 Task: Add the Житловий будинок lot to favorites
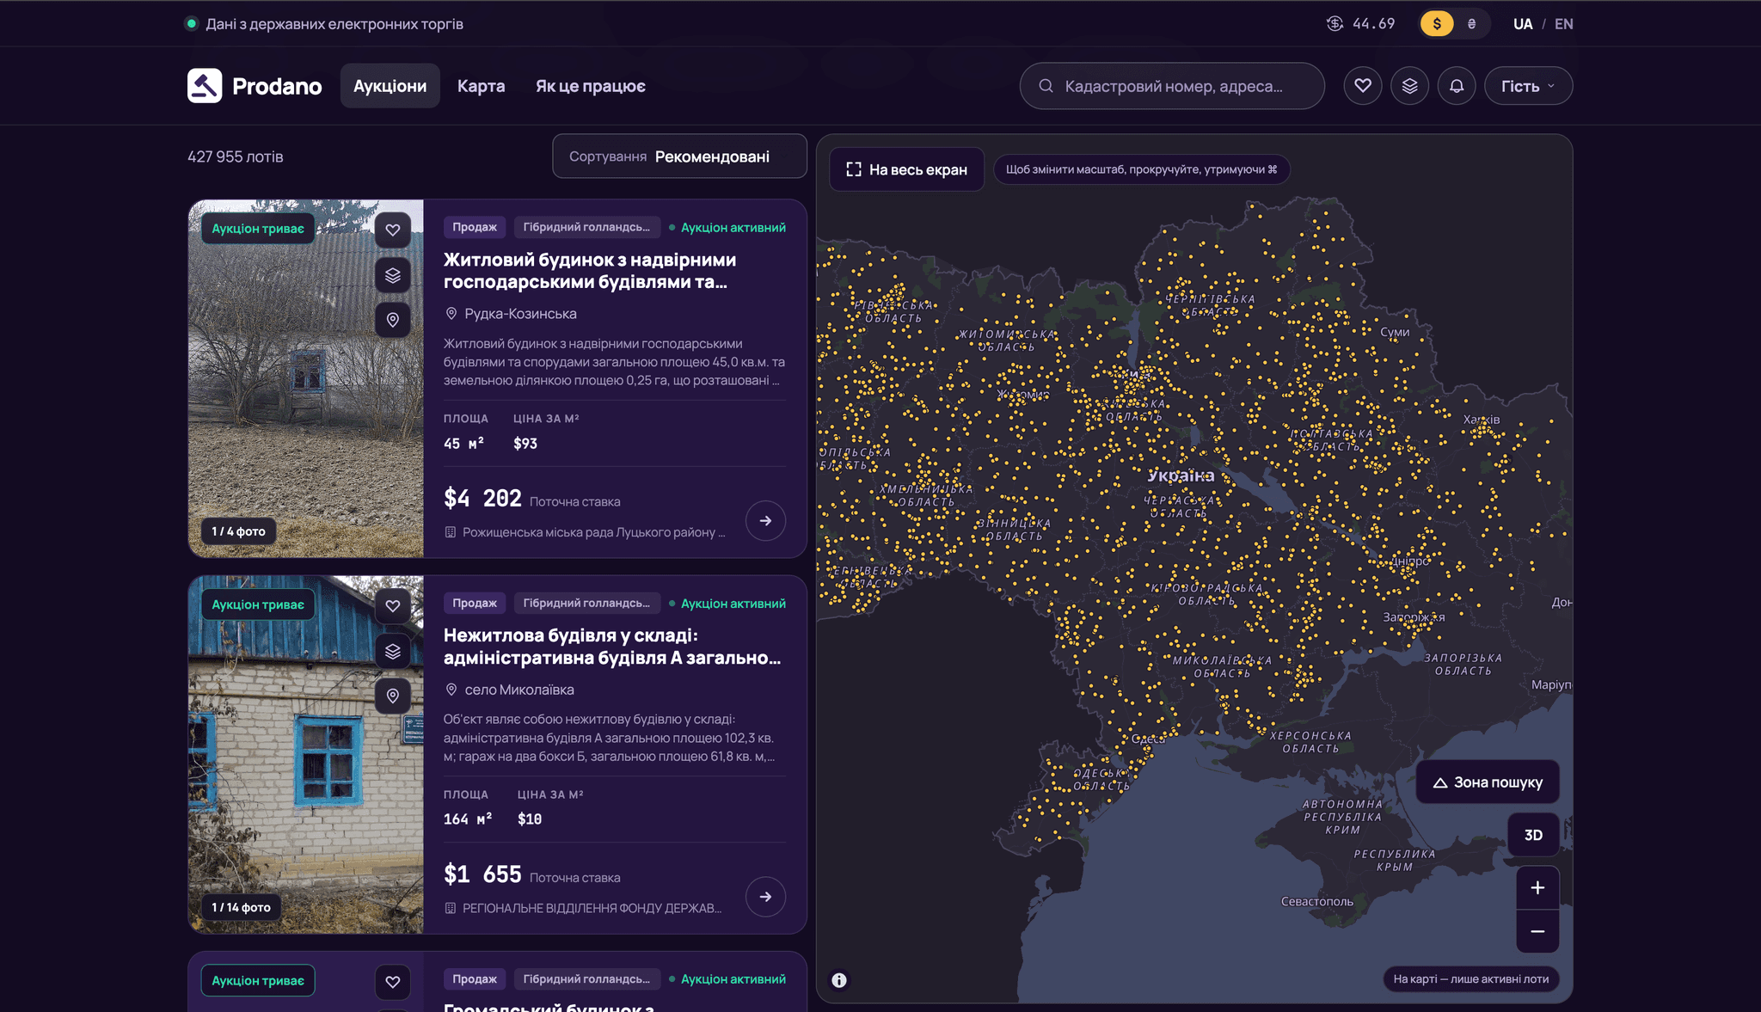[393, 230]
